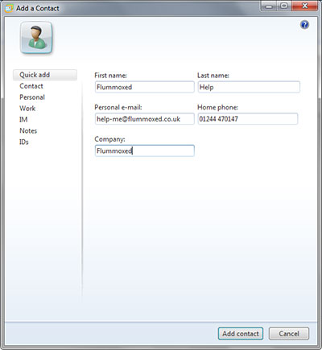The width and height of the screenshot is (322, 350).
Task: Click the Add contact button
Action: click(x=241, y=334)
